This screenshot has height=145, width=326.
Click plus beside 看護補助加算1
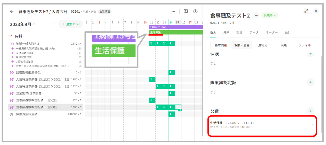(12, 53)
